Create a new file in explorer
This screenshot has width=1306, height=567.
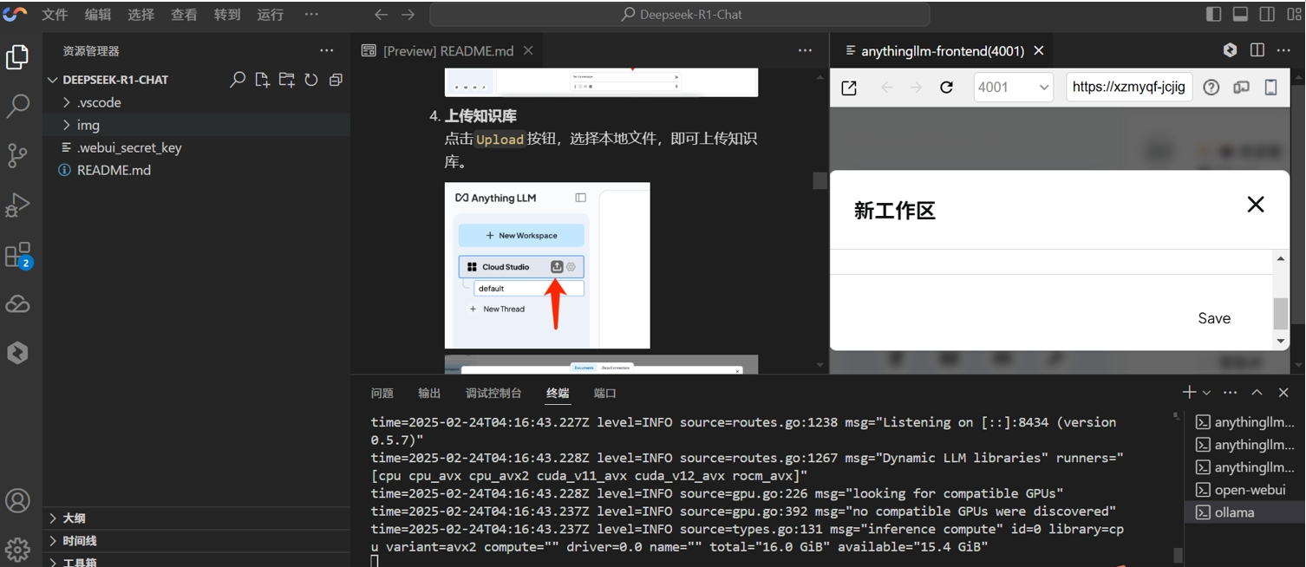coord(262,80)
